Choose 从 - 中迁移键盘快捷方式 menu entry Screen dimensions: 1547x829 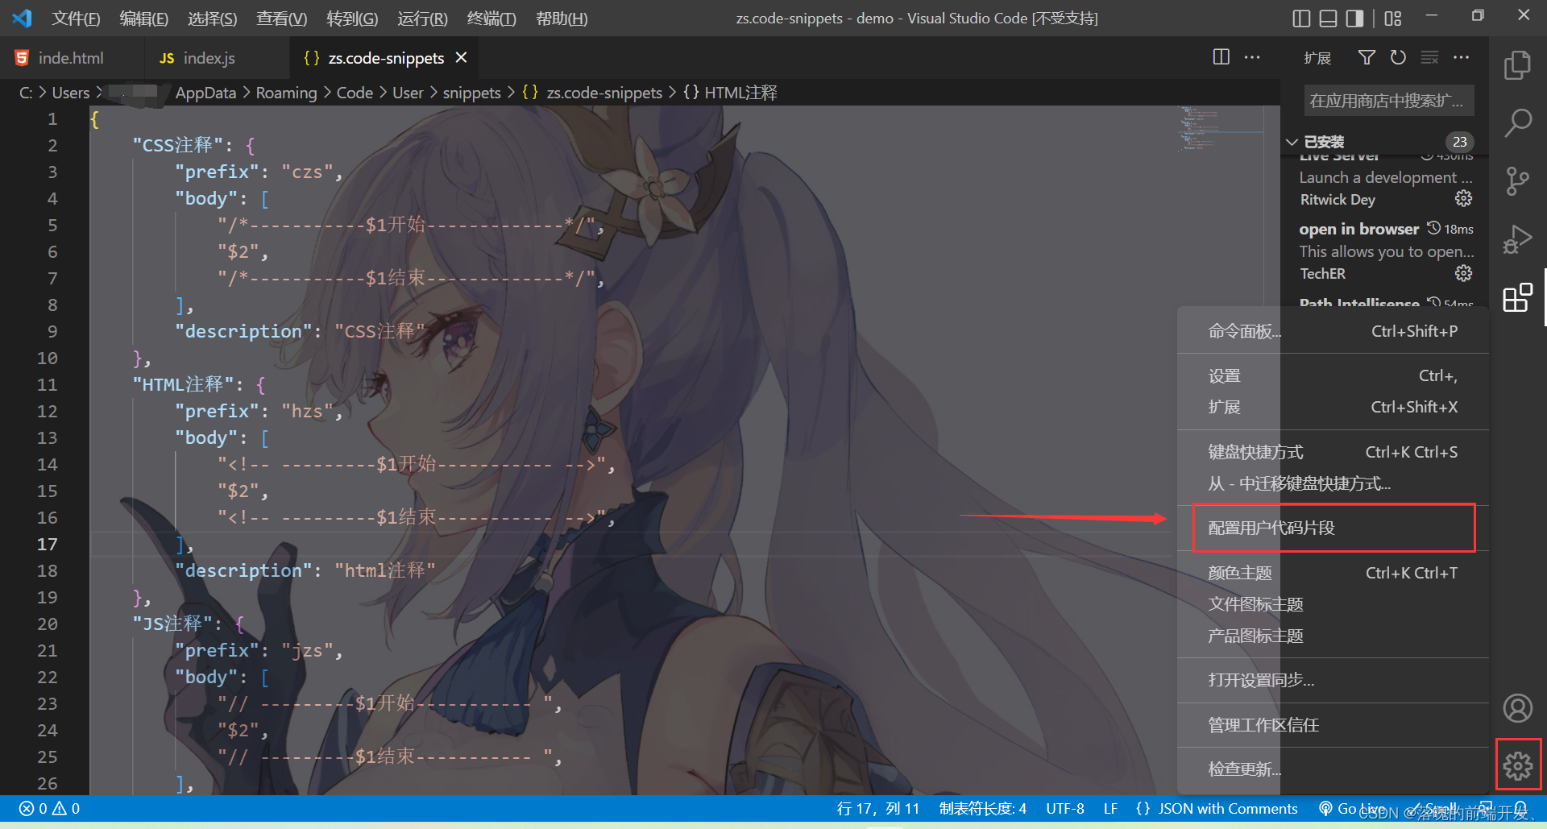pyautogui.click(x=1333, y=483)
